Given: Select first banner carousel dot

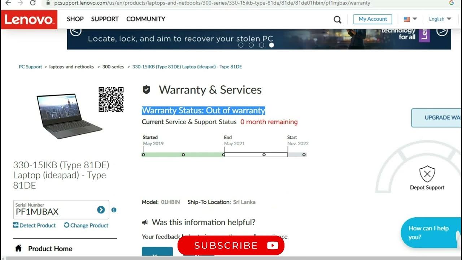Looking at the screenshot, I should point(241,45).
